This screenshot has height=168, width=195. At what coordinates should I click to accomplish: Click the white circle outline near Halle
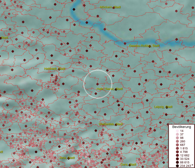(x=98, y=70)
